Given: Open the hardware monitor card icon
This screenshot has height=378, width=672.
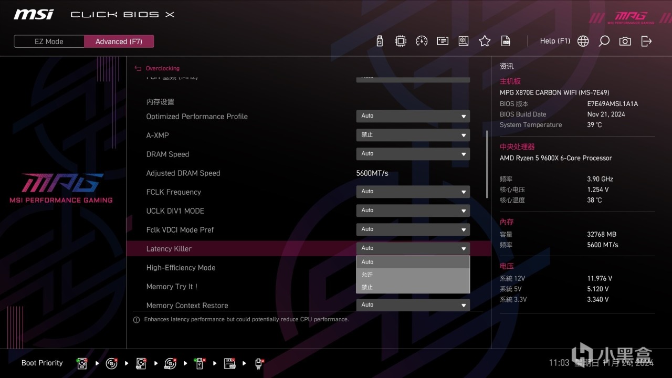Looking at the screenshot, I should (x=443, y=41).
